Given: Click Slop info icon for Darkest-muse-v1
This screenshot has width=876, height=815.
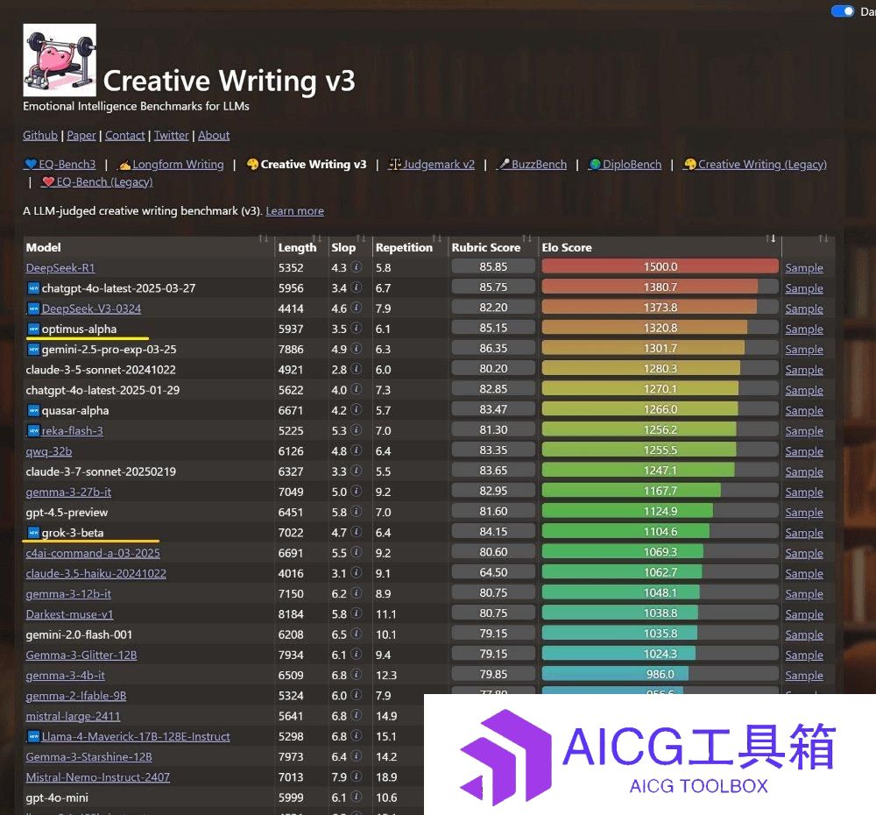Looking at the screenshot, I should click(x=357, y=613).
